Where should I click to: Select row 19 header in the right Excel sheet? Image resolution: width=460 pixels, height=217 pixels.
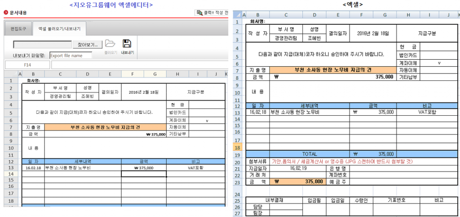(237, 154)
